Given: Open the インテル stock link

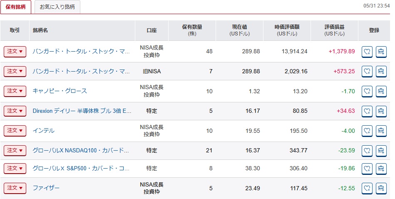Looking at the screenshot, I should 44,131.
